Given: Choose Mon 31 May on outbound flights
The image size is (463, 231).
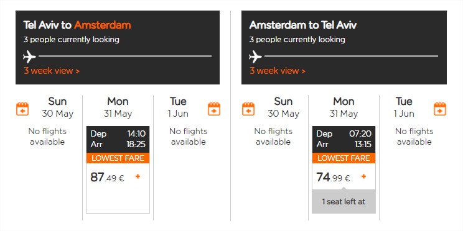Looking at the screenshot, I should pos(118,107).
